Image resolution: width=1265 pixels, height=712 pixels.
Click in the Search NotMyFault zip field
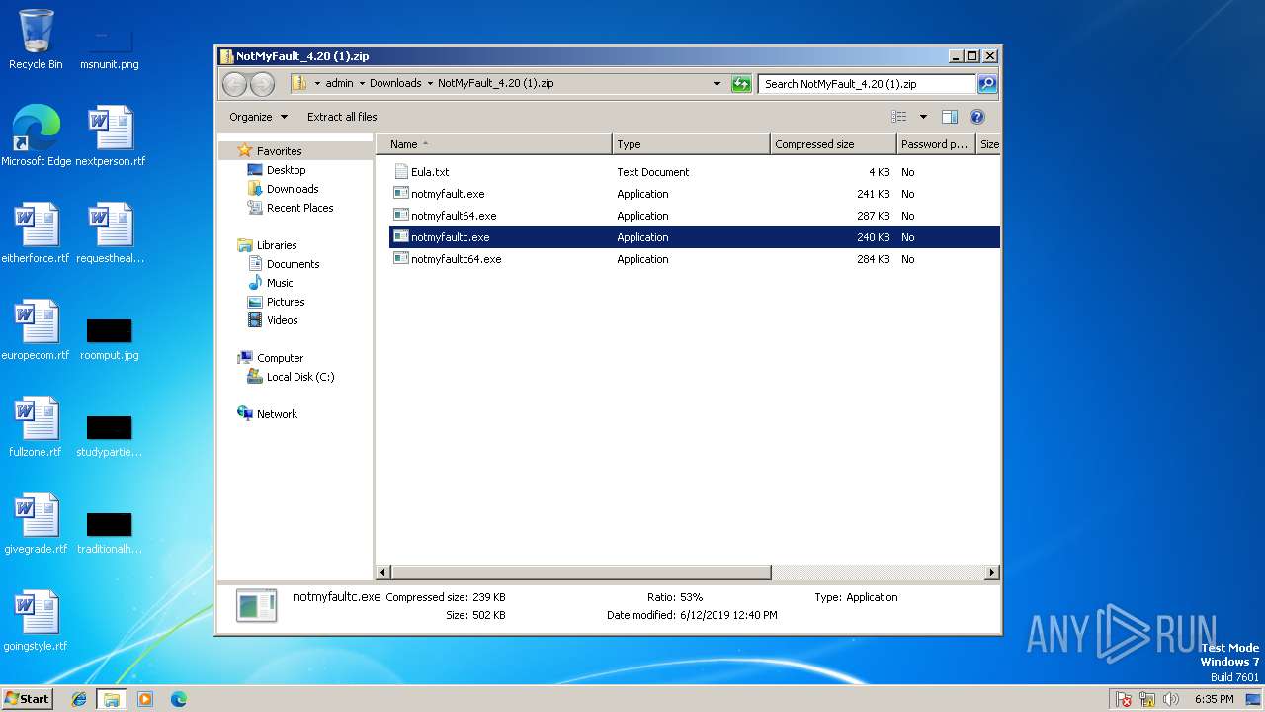click(x=867, y=84)
